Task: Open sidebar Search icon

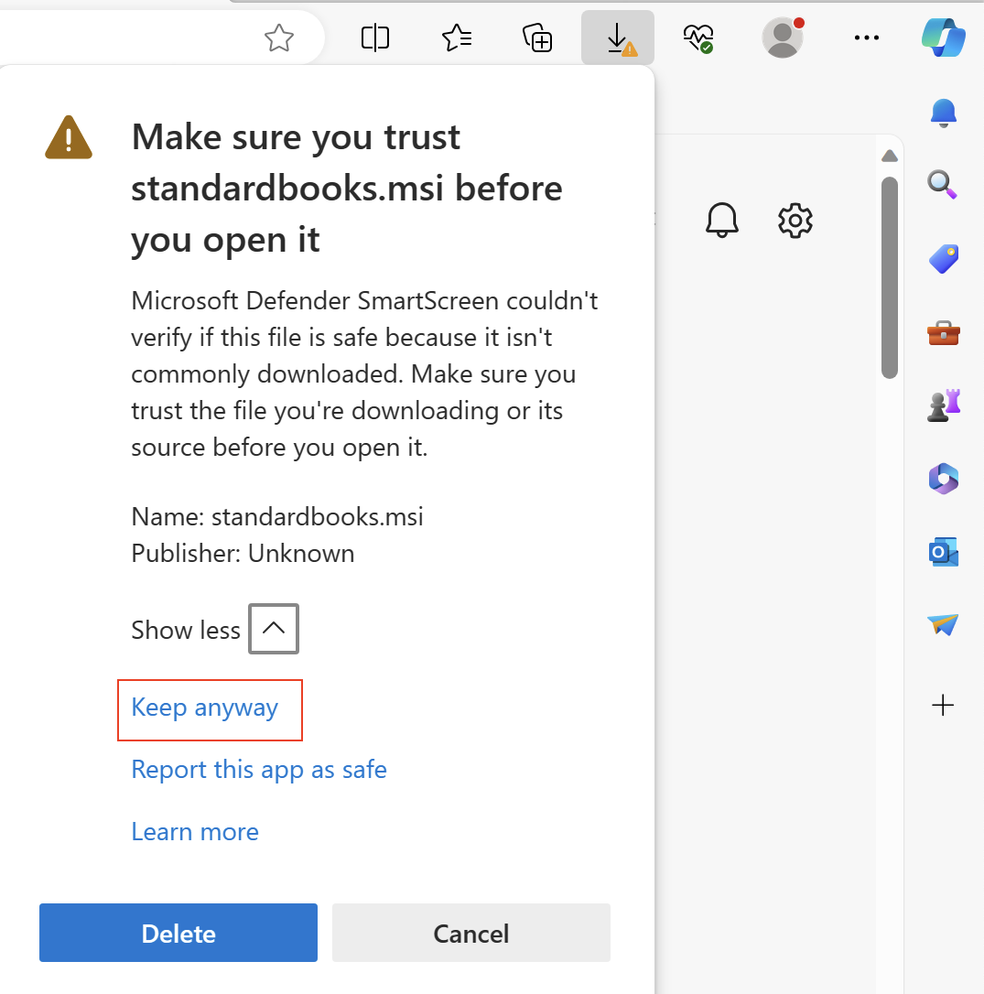Action: click(942, 185)
